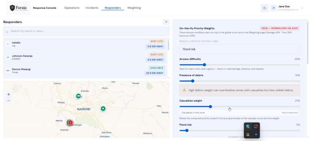Click the search magnifier icon

pos(7,32)
